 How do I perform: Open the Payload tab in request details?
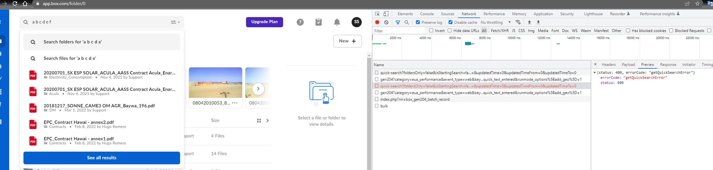coord(628,64)
